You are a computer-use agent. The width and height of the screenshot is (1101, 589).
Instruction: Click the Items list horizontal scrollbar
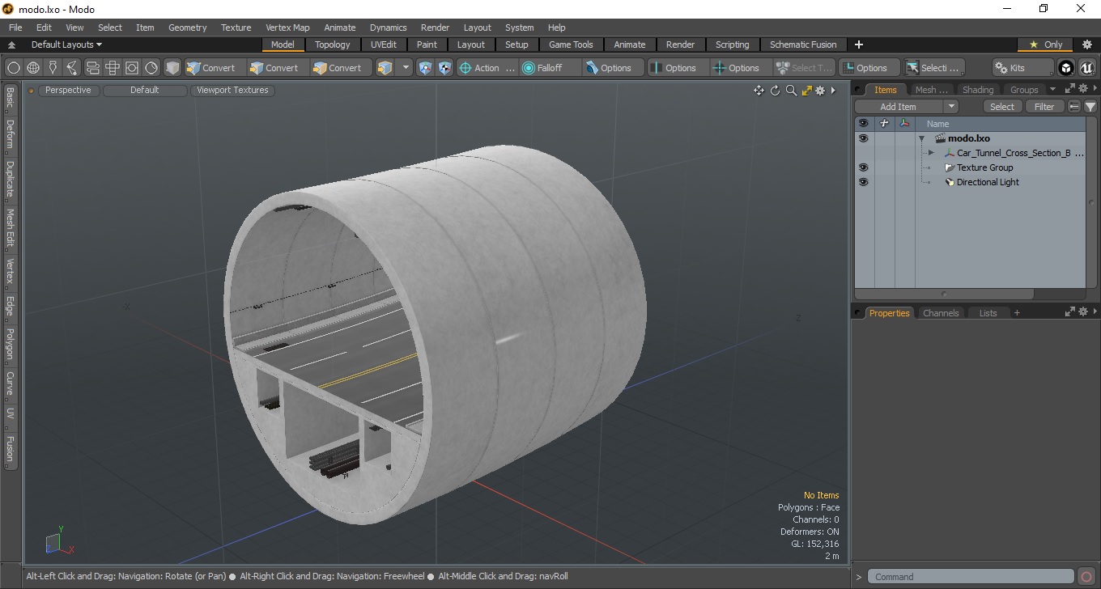[x=945, y=293]
